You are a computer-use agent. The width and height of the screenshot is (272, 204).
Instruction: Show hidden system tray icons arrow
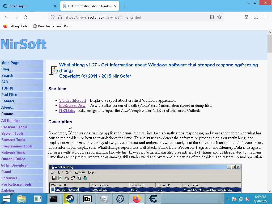[228, 199]
